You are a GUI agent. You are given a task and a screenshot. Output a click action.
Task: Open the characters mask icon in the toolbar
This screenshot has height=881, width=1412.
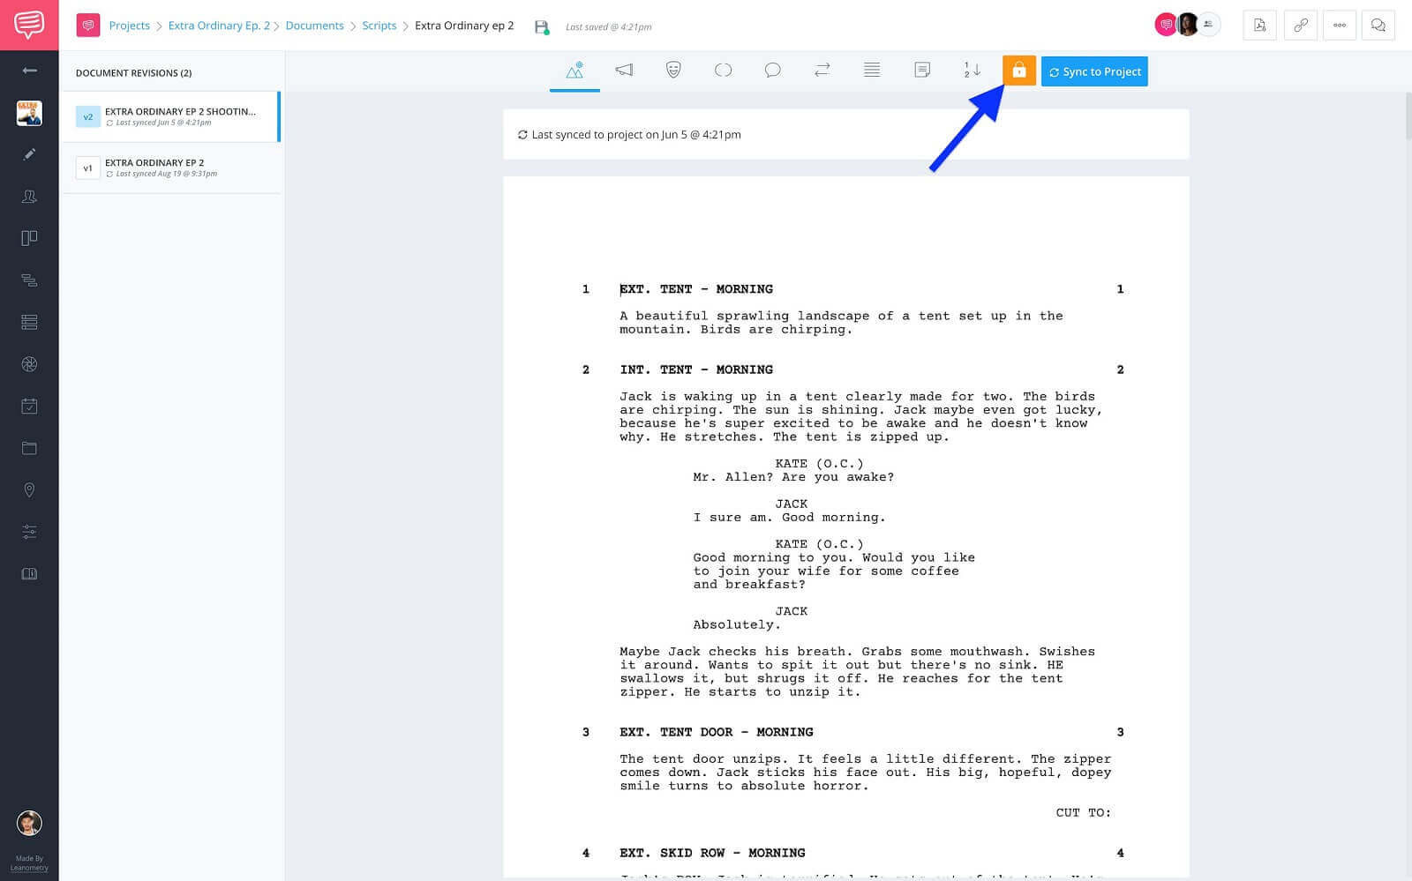[673, 70]
